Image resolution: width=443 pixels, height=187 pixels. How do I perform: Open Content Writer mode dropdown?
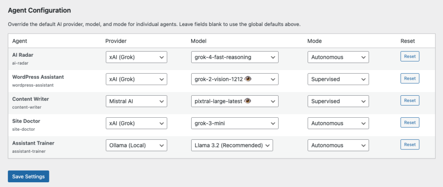coord(338,101)
